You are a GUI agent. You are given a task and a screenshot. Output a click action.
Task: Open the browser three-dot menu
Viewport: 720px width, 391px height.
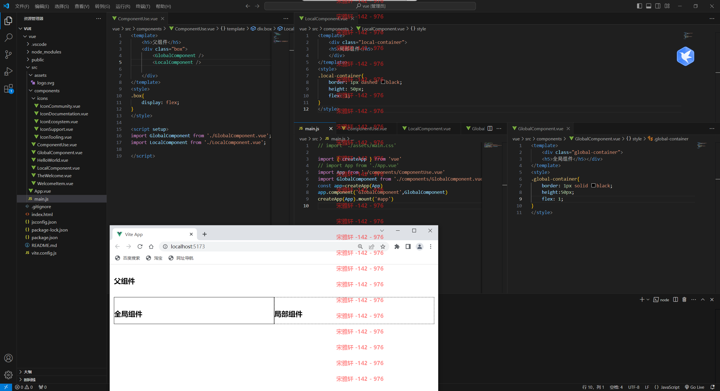click(x=431, y=246)
